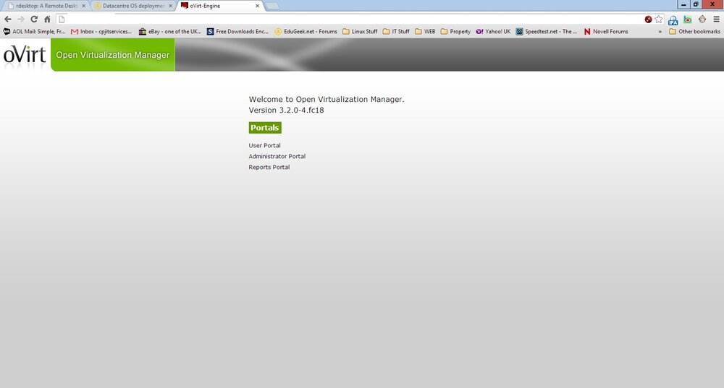Open the Yahoo! UK bookmark
724x388 pixels.
pyautogui.click(x=493, y=32)
